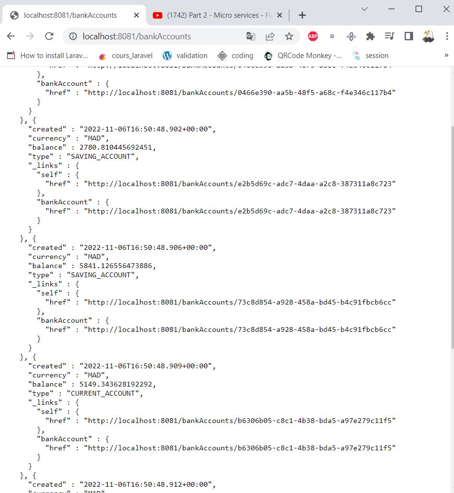Navigate back with the back arrow
This screenshot has height=493, width=454.
(x=11, y=36)
